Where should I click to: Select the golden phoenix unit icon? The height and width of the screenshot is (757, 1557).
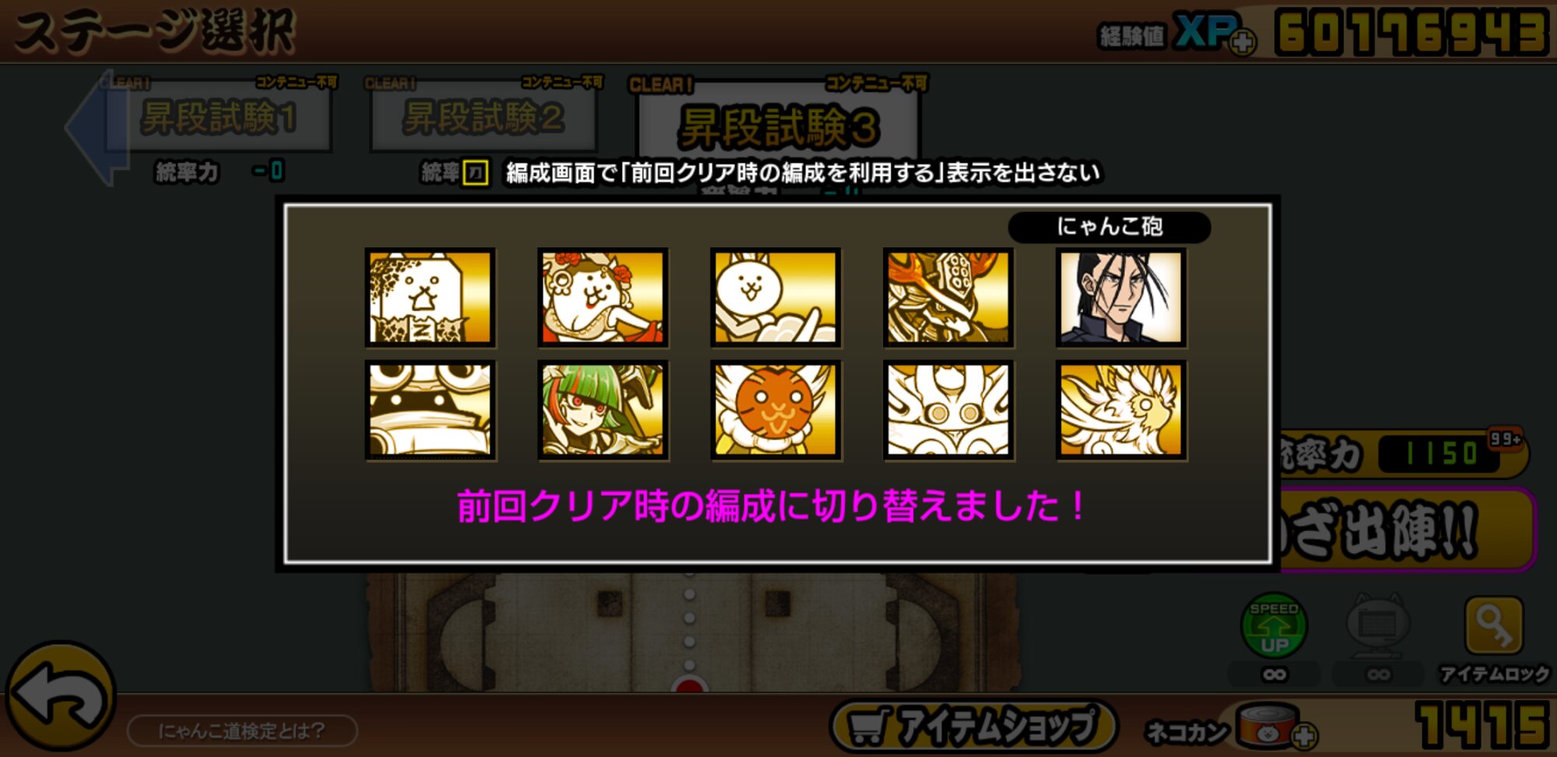pyautogui.click(x=1120, y=410)
